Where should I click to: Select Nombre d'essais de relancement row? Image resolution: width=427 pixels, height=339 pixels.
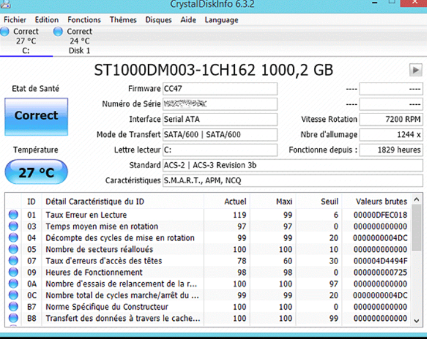tap(208, 284)
